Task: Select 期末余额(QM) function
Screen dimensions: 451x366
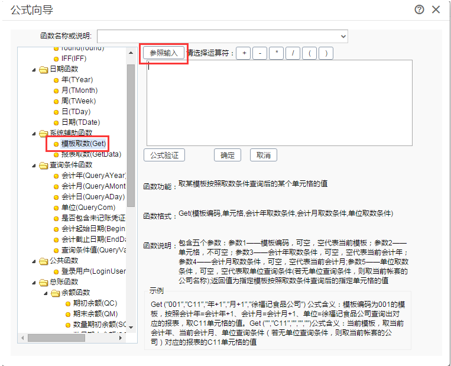Action: pos(96,314)
